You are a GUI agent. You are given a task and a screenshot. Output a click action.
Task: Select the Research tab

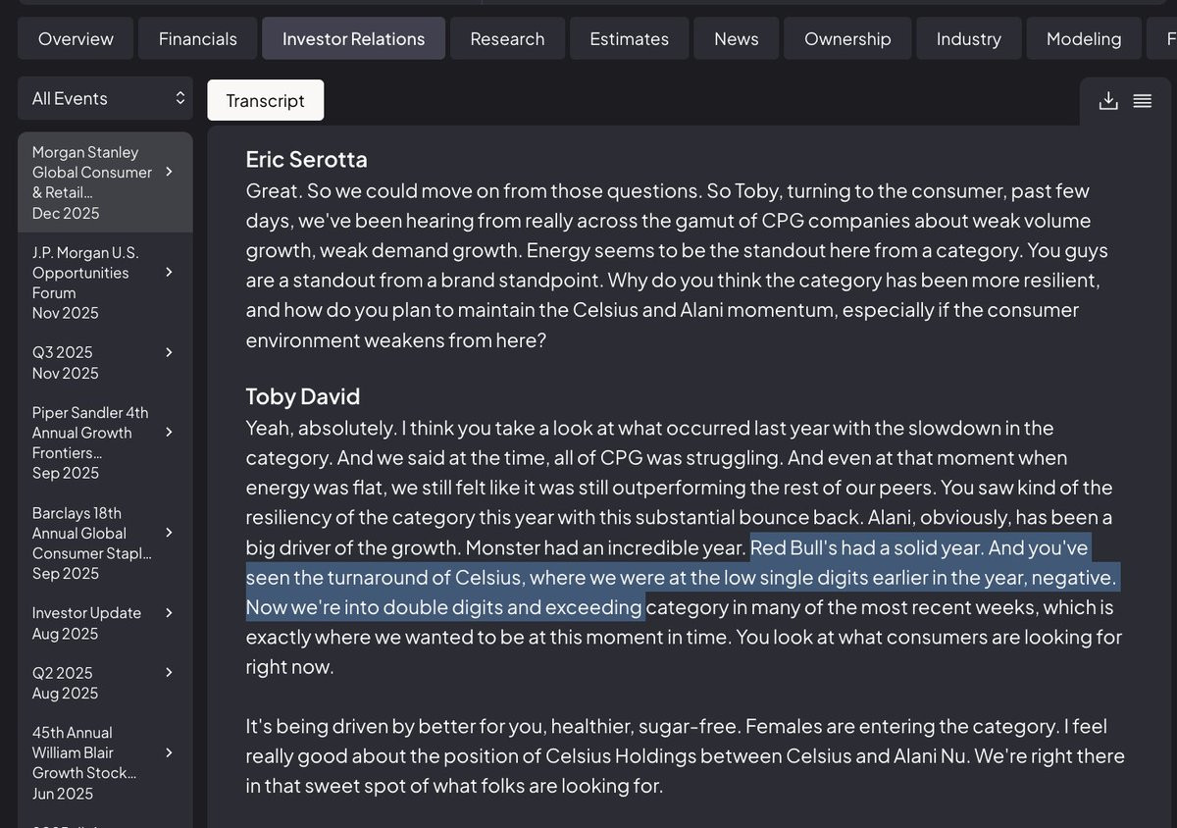click(x=507, y=38)
